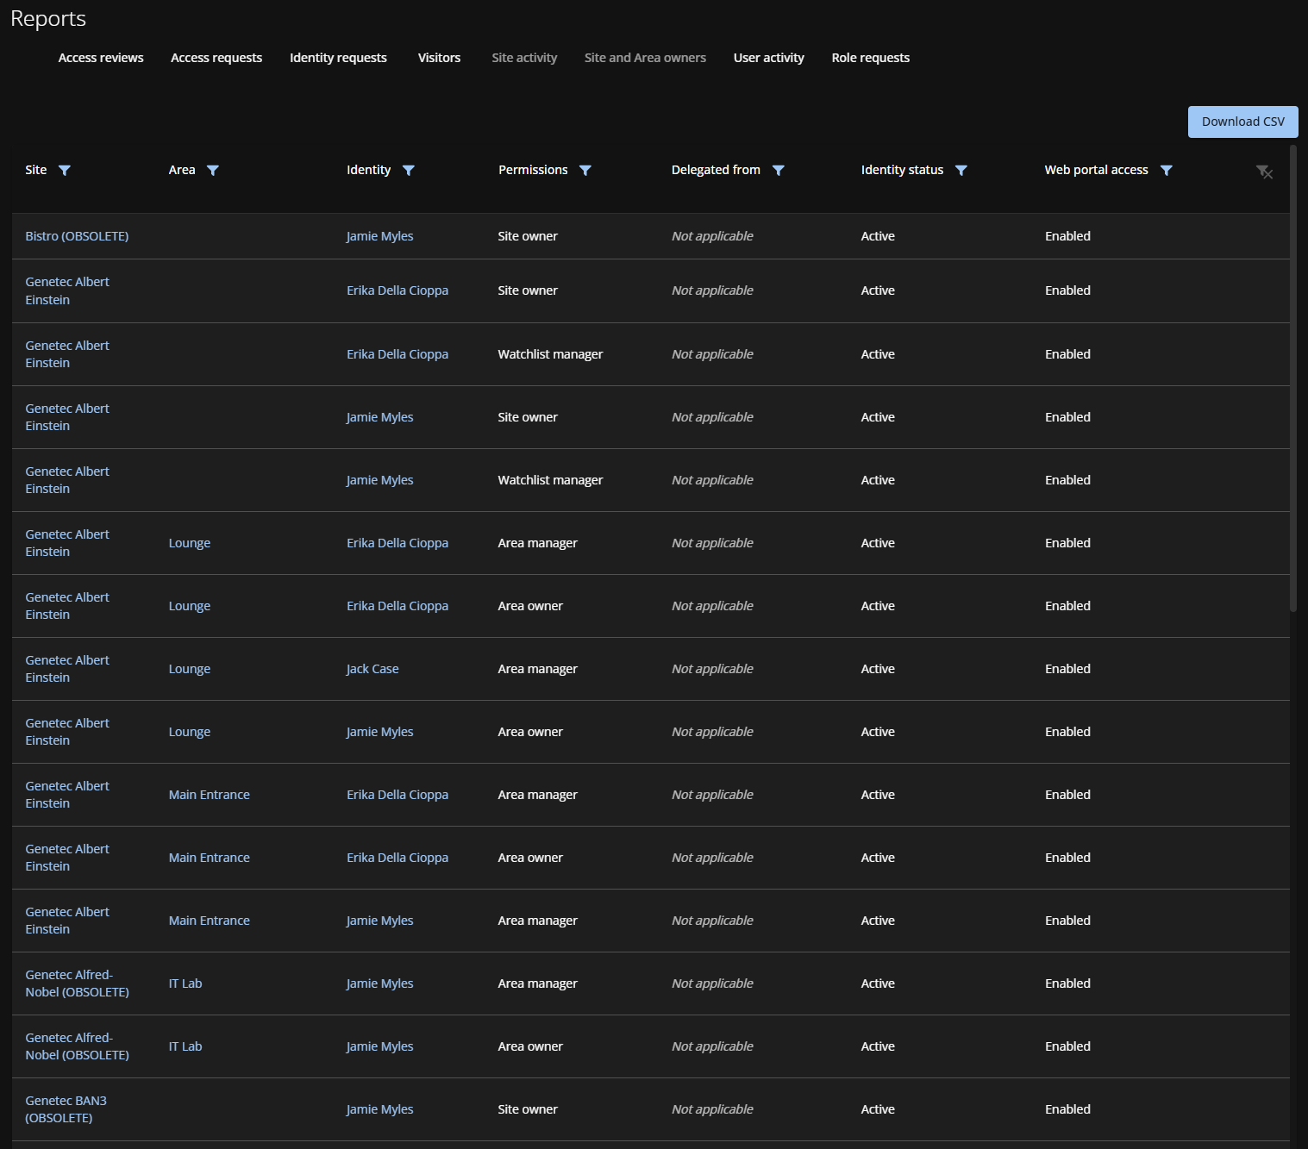Open the Identity status column filter
This screenshot has height=1149, width=1308.
961,170
